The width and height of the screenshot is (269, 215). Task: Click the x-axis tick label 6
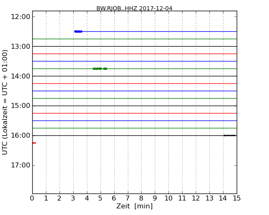click(x=114, y=198)
